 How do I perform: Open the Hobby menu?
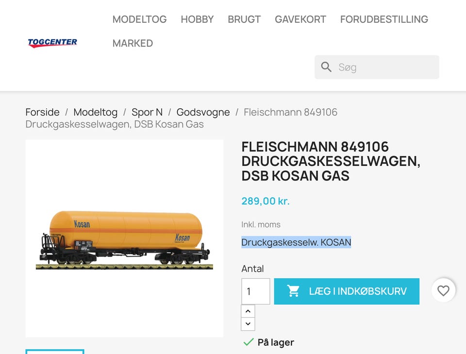197,19
